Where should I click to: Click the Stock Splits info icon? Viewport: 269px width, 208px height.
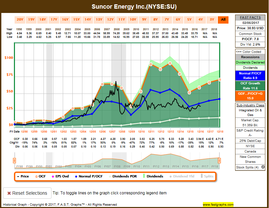(263, 167)
